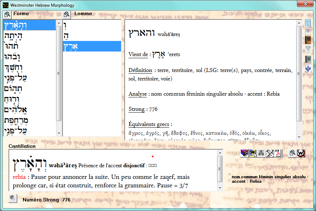Open the white book cover with purple title
This screenshot has height=211, width=316.
coord(308,31)
